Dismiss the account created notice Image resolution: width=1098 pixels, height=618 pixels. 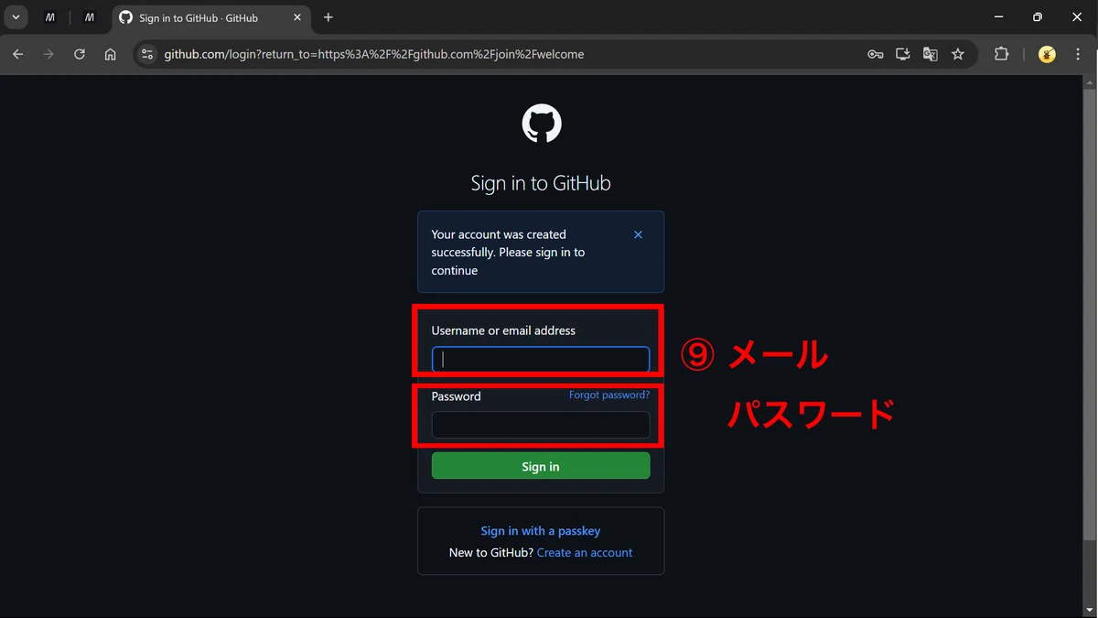(x=638, y=234)
